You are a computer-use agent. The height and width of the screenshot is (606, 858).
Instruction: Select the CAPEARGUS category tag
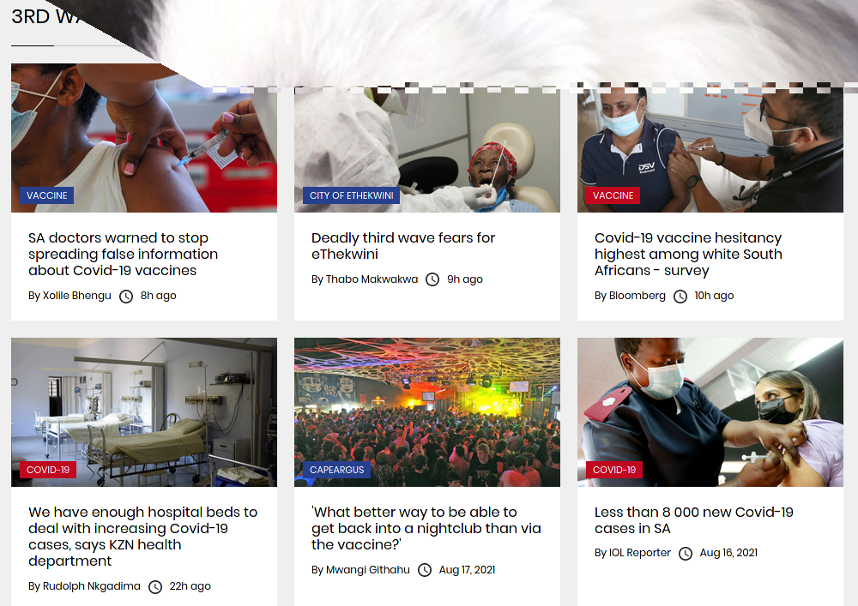336,470
